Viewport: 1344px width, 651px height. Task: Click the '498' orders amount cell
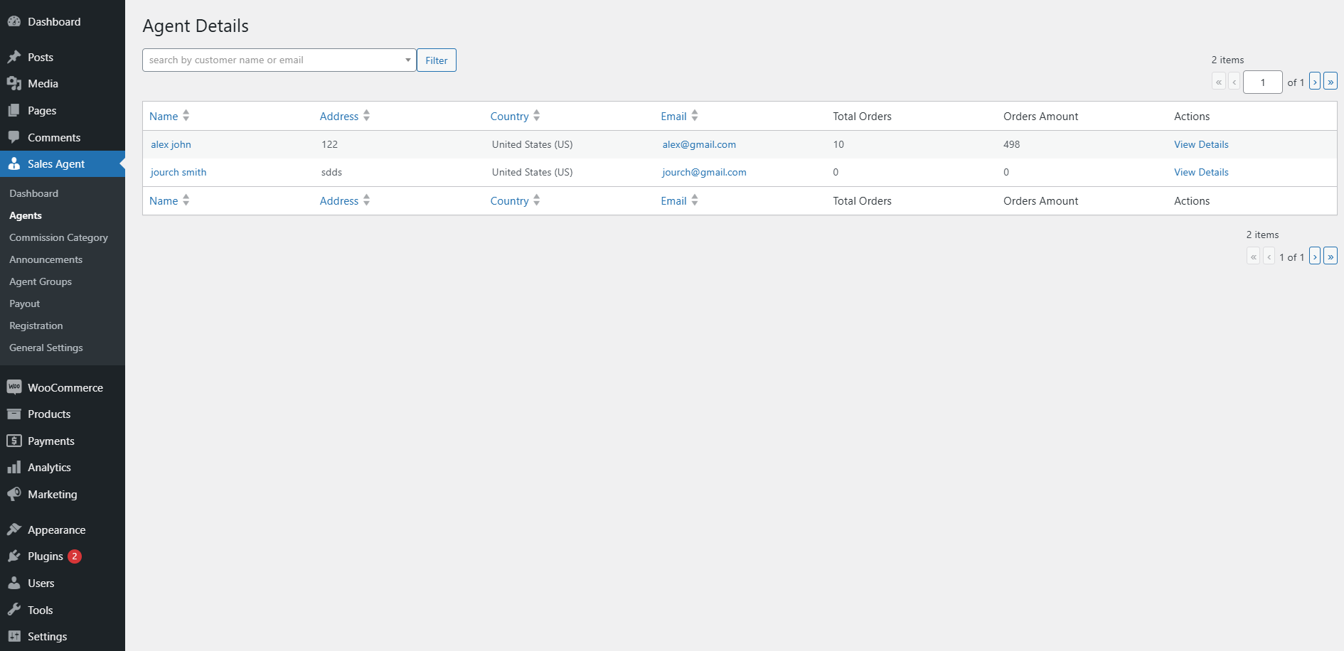1011,144
